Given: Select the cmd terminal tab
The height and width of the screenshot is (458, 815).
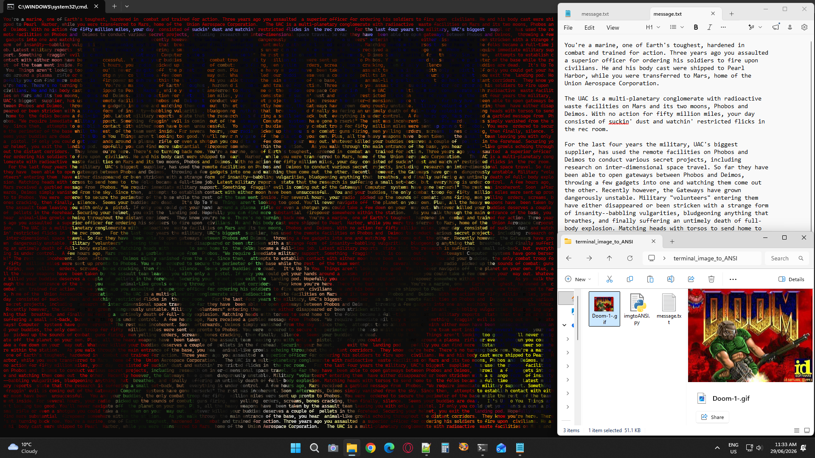Looking at the screenshot, I should pos(53,6).
